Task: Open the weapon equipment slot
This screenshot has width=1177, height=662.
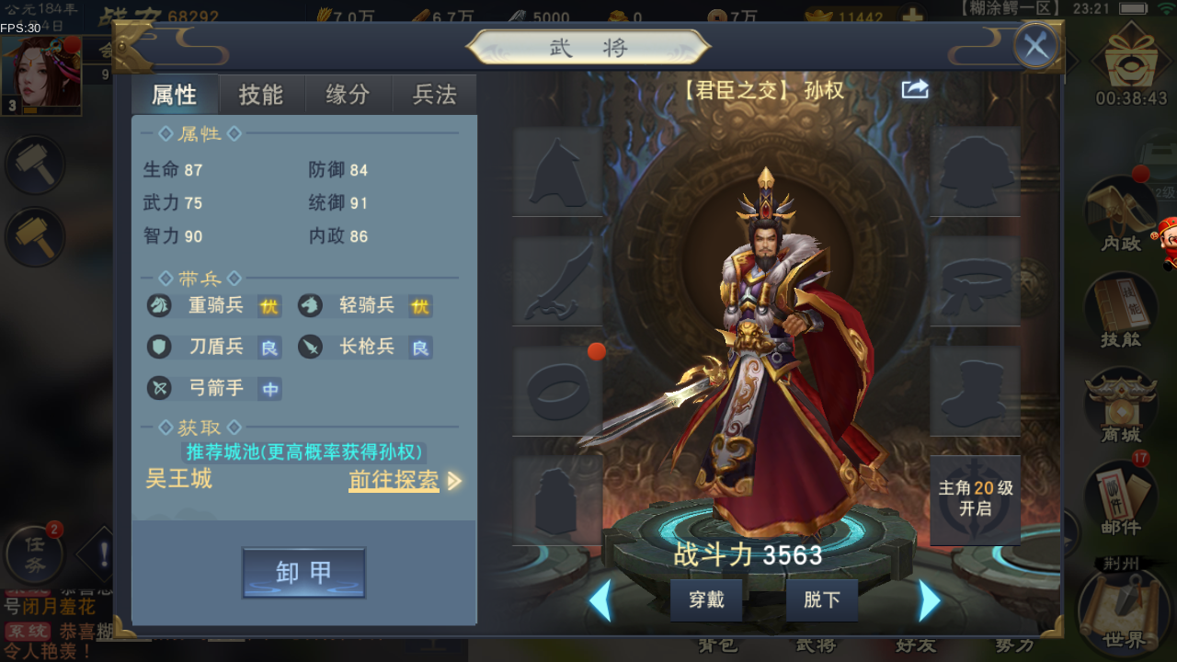Action: [557, 281]
